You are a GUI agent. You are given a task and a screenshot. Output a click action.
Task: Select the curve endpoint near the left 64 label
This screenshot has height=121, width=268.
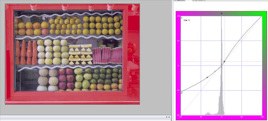pos(181,91)
